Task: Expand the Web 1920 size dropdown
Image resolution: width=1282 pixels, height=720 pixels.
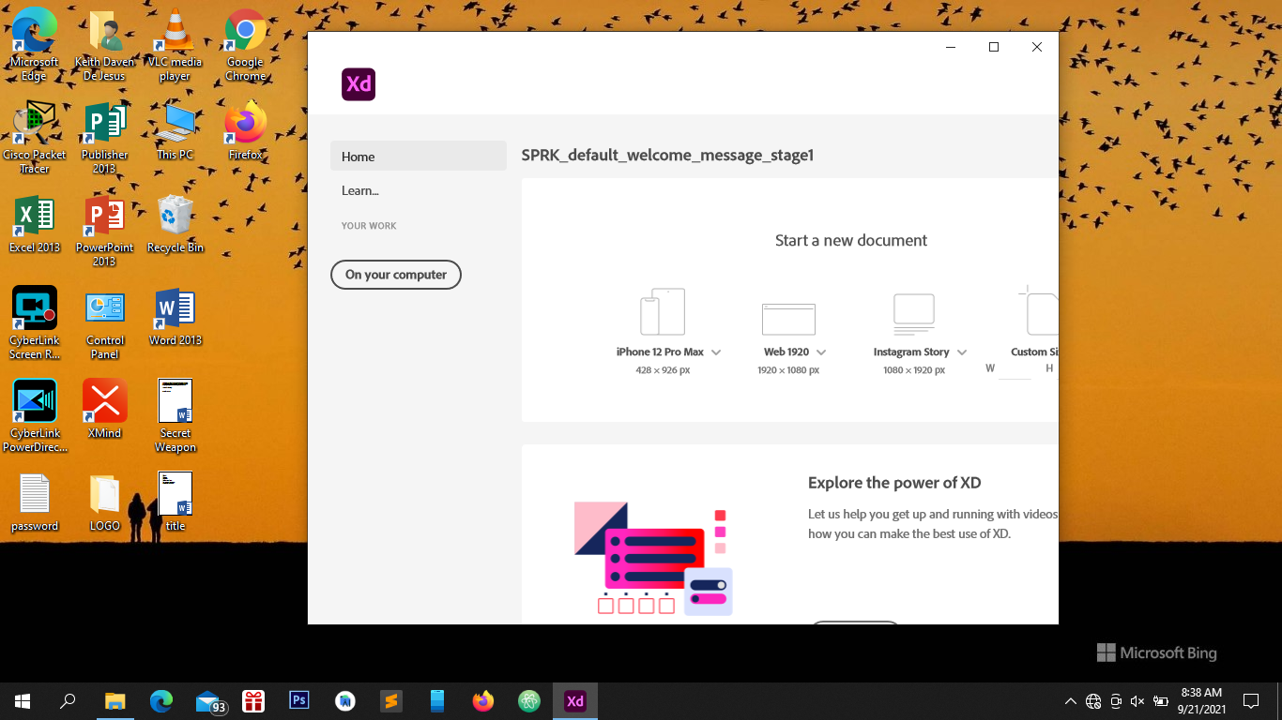Action: (821, 352)
